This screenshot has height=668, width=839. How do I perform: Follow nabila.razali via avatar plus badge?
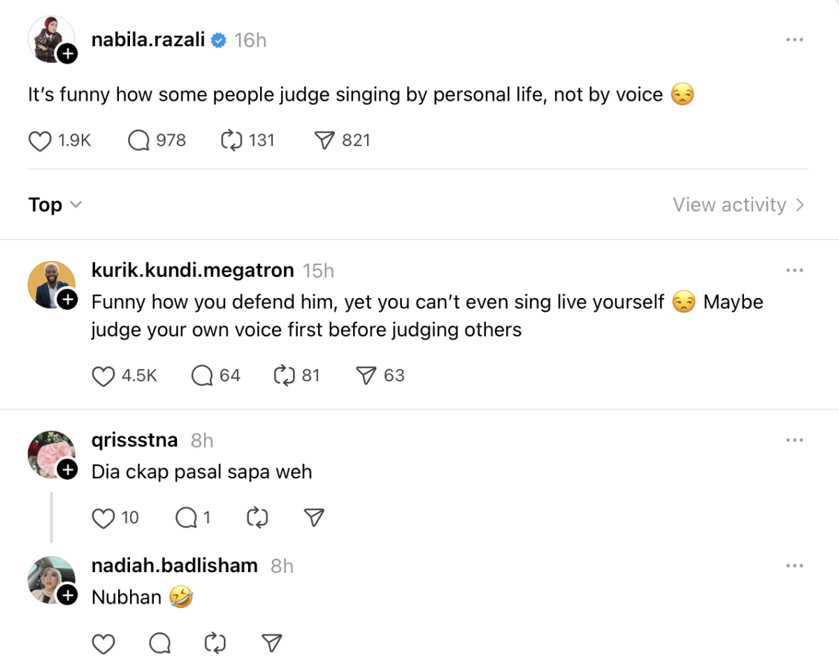coord(67,53)
